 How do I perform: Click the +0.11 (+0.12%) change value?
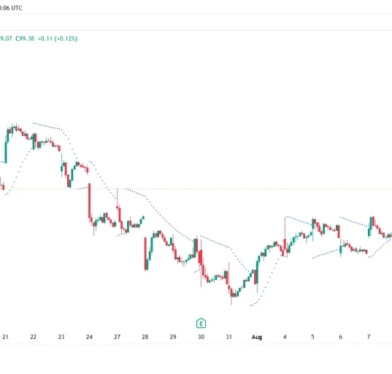[58, 39]
